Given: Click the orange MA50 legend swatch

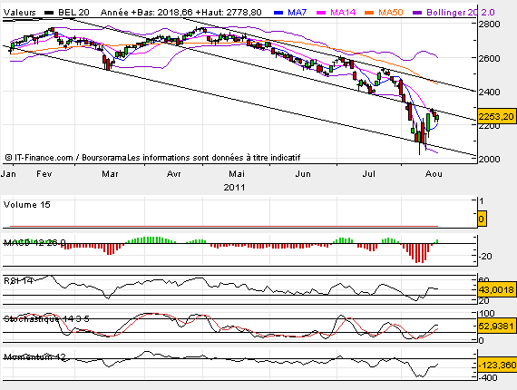Looking at the screenshot, I should pyautogui.click(x=369, y=13).
